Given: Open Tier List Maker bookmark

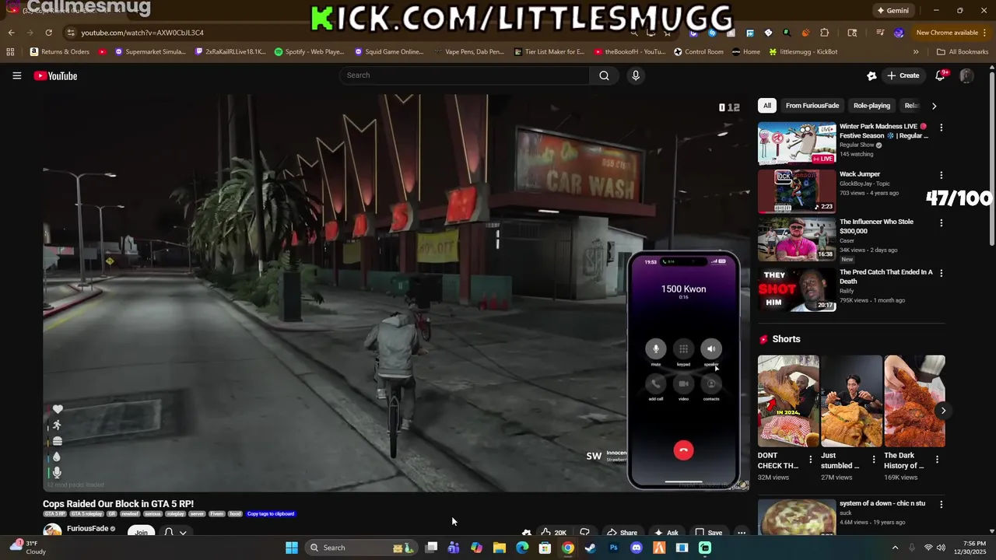Looking at the screenshot, I should [x=549, y=52].
